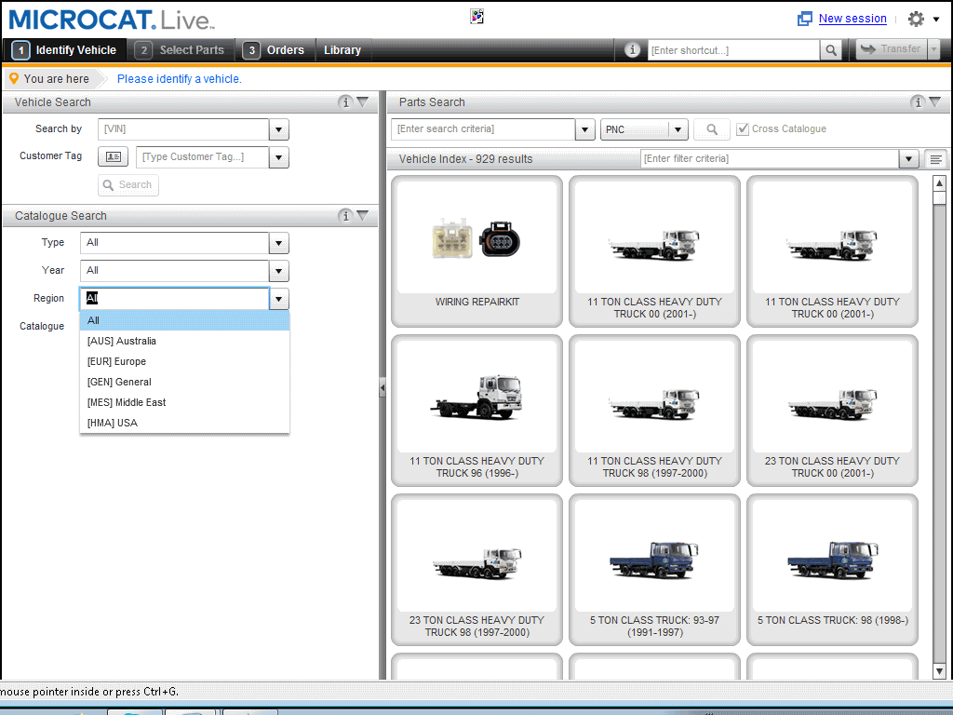Select [GEN] General region option
Image resolution: width=953 pixels, height=715 pixels.
coord(184,382)
